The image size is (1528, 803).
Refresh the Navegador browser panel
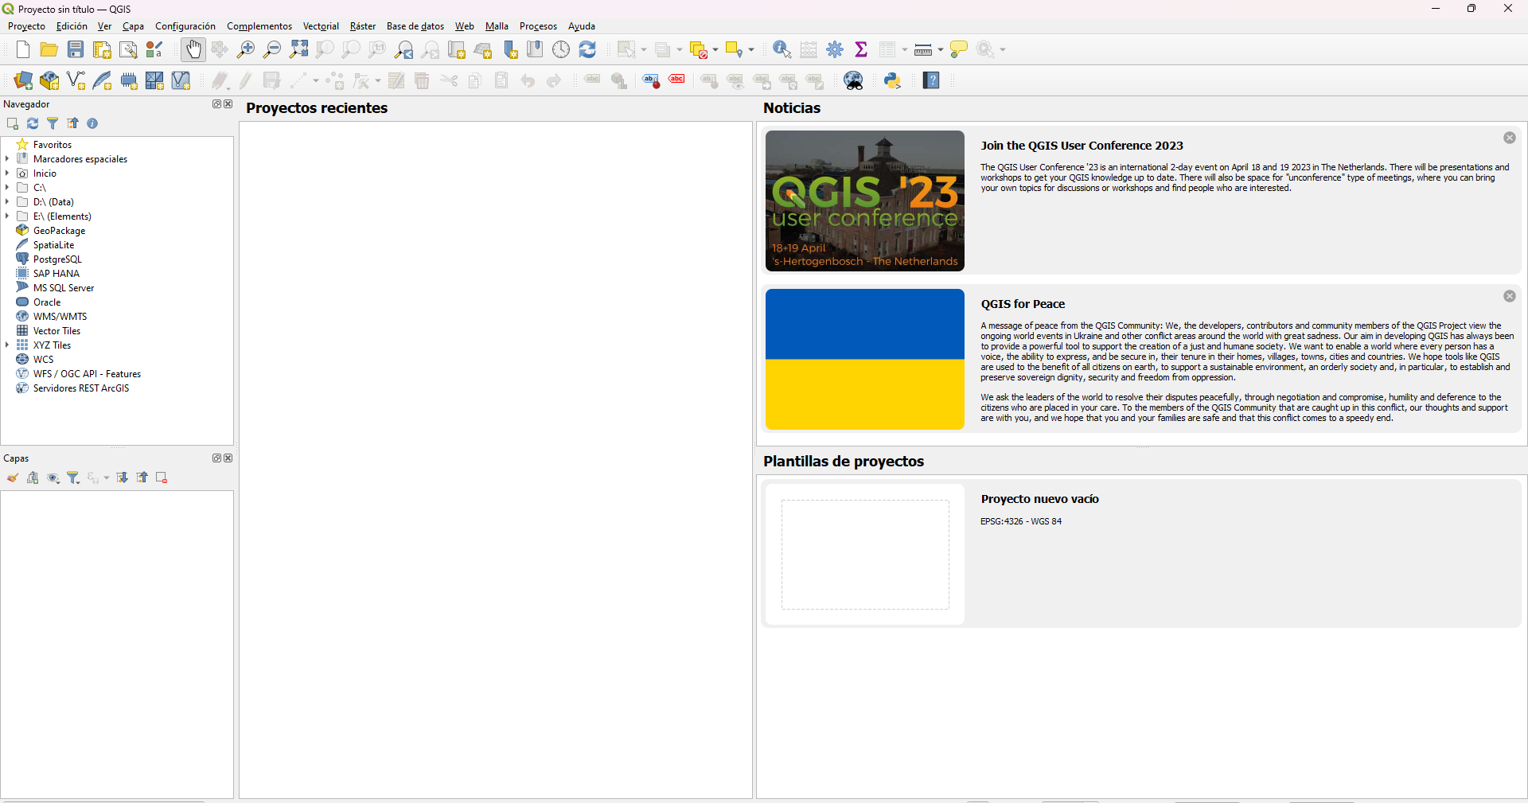tap(33, 123)
